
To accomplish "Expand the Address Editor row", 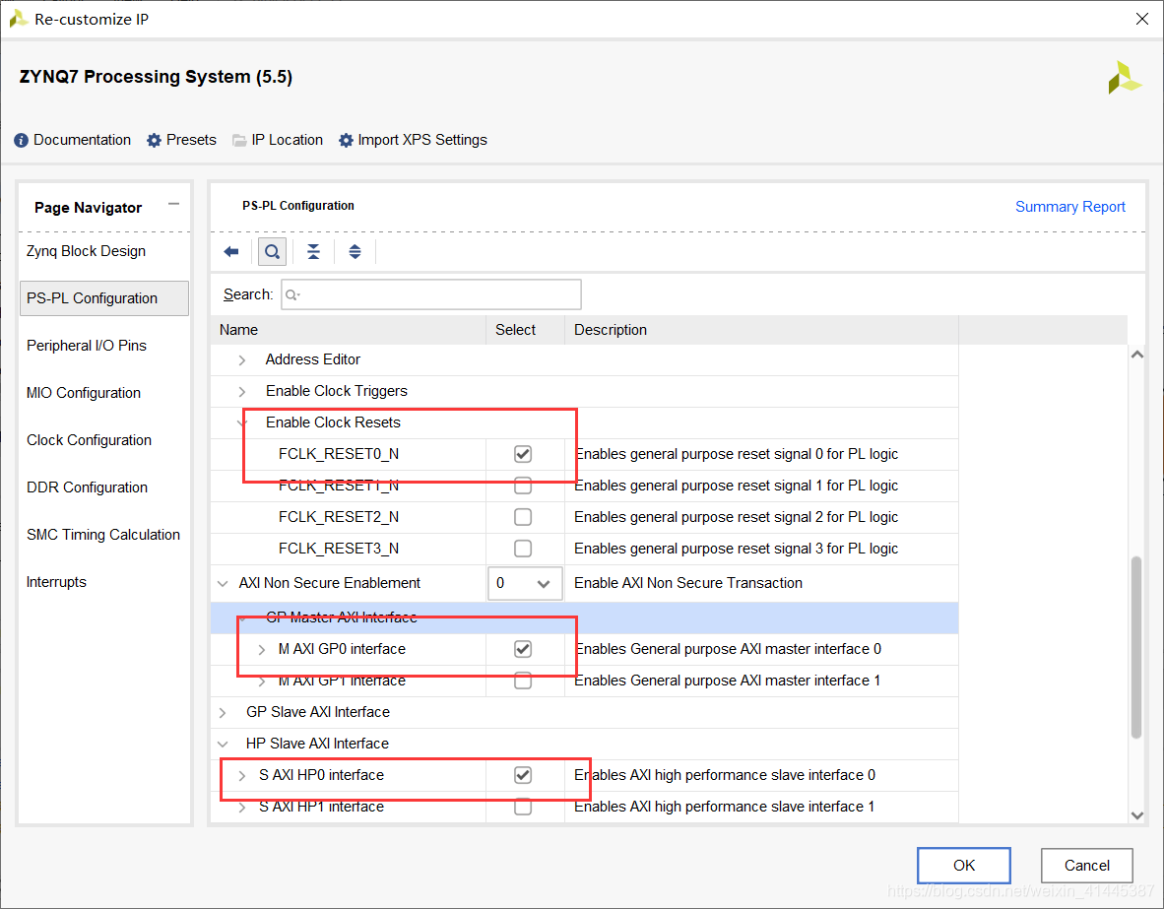I will click(242, 360).
